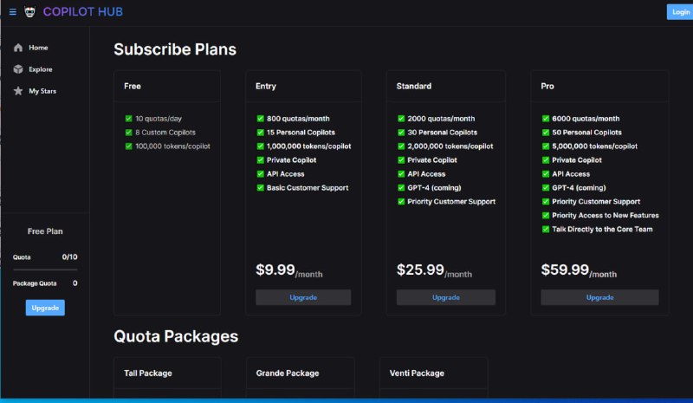Click the checkmark next to Talk Directly to the Core Team
The image size is (693, 403).
click(x=545, y=230)
